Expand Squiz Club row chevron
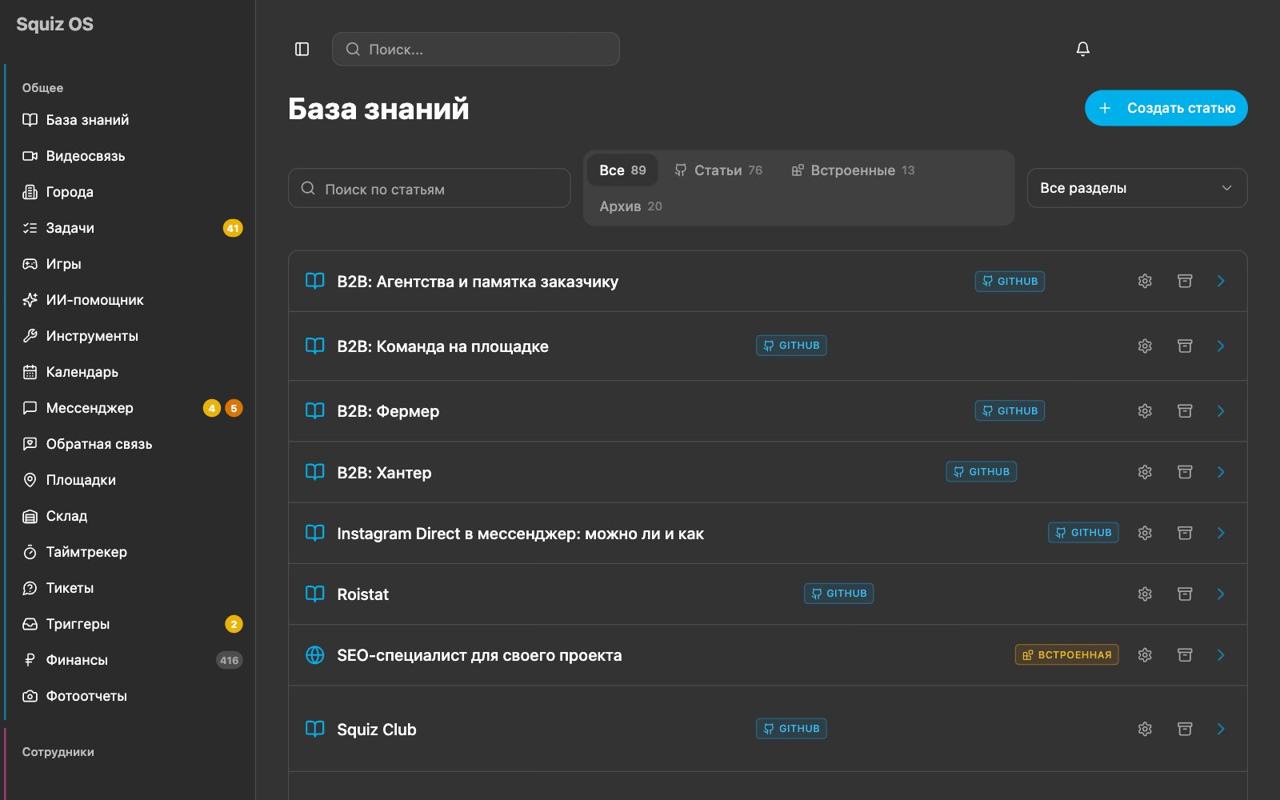The width and height of the screenshot is (1280, 800). (x=1221, y=729)
